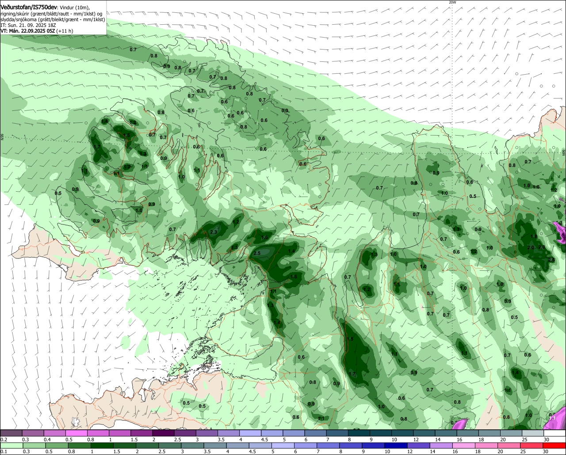Click the '0.2' label in the snow legend
The image size is (566, 455).
point(4,440)
